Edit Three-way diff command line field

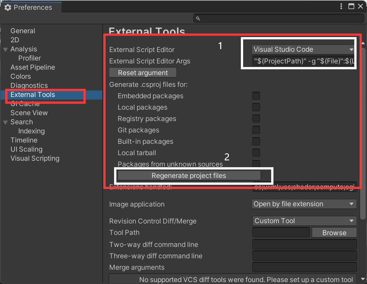304,256
